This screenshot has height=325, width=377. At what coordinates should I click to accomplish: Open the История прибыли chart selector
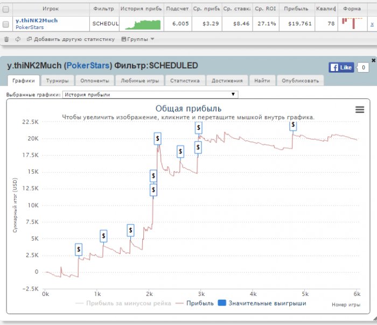150,94
